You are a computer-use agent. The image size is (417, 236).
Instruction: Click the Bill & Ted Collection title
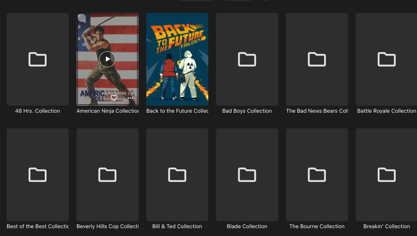tap(177, 227)
